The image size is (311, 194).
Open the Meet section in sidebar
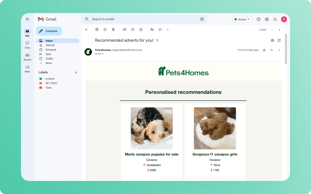(27, 69)
